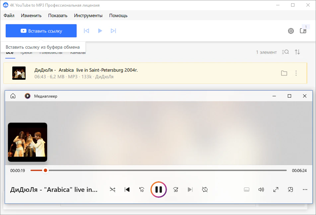
Task: Maximize the Медиаплеер window
Action: coord(289,96)
